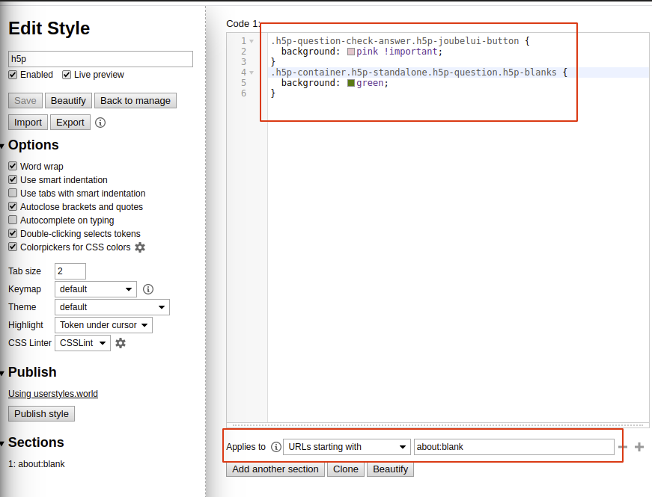The image size is (652, 497).
Task: Click line number 6 in gutter
Action: tap(244, 93)
